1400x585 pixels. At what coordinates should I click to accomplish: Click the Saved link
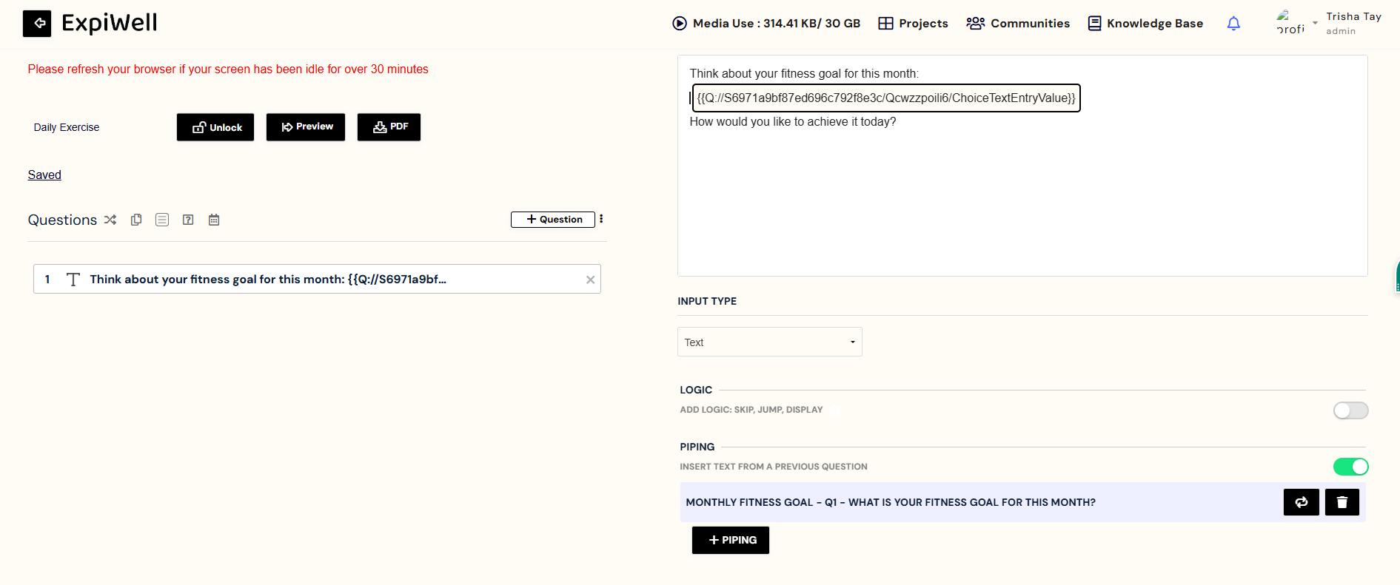click(x=44, y=175)
